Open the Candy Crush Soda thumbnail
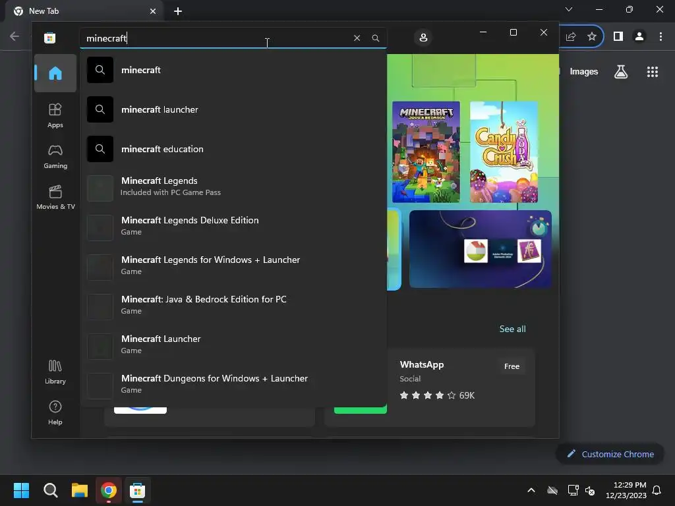This screenshot has height=506, width=675. pos(504,152)
